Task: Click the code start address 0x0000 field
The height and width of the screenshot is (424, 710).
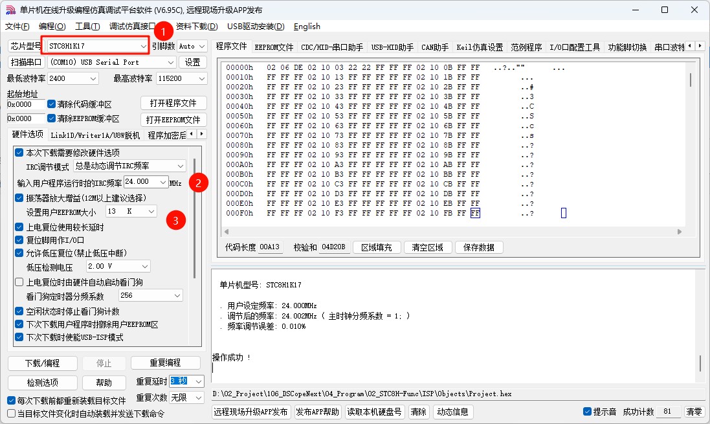Action: (26, 104)
